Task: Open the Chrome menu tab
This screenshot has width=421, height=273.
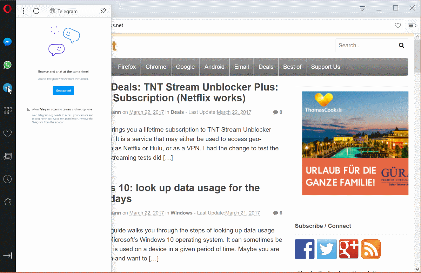Action: (x=156, y=67)
